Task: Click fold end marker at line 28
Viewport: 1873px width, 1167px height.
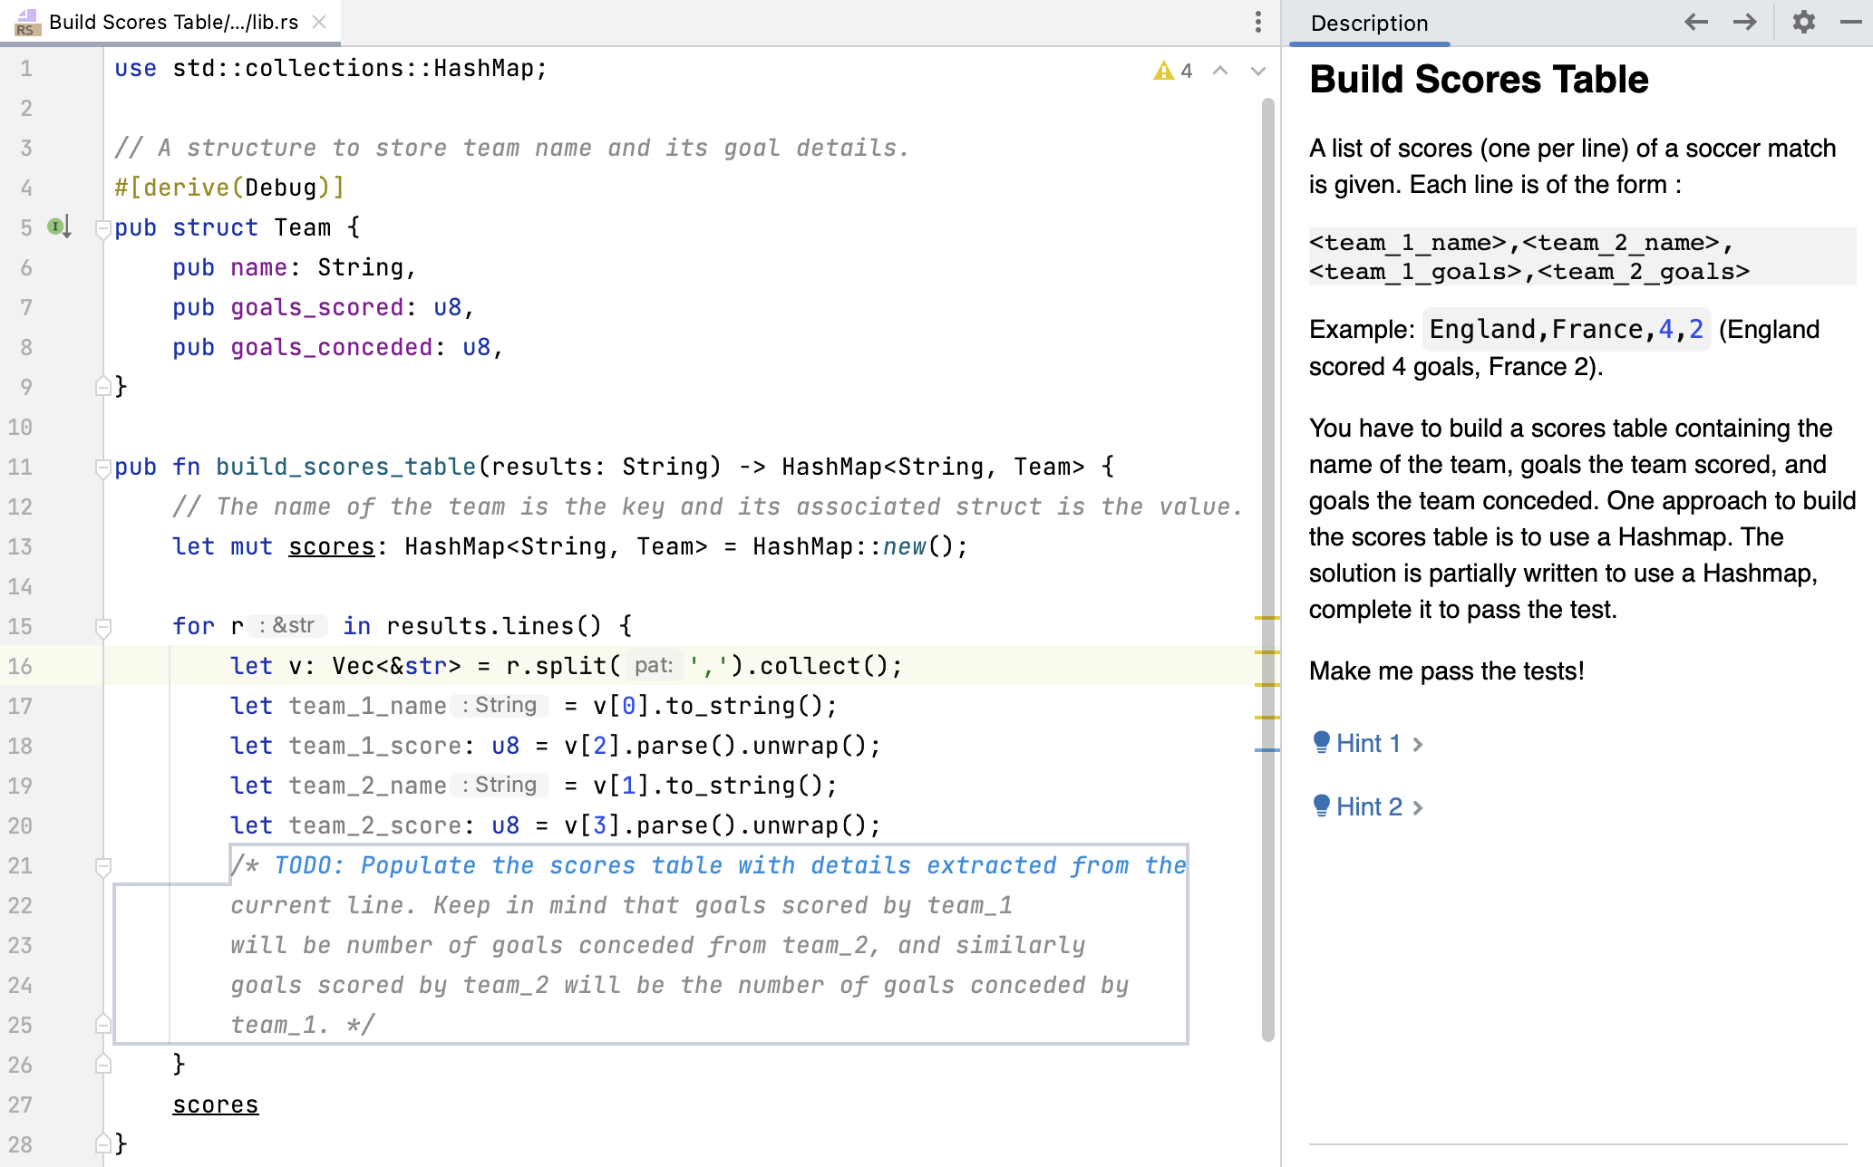Action: pos(103,1143)
